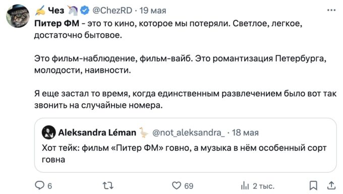Click the 2 тыс. views count
Viewport: 343px width, 194px height.
pyautogui.click(x=264, y=186)
